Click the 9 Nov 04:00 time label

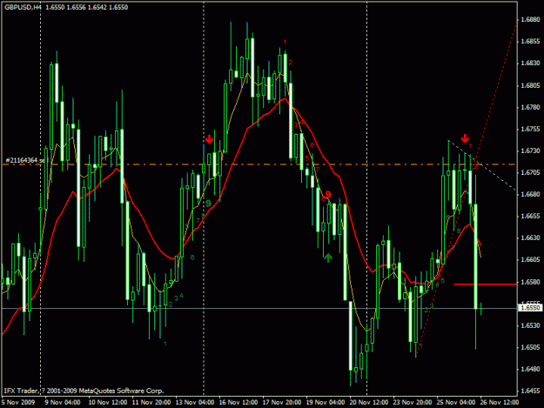pyautogui.click(x=63, y=402)
